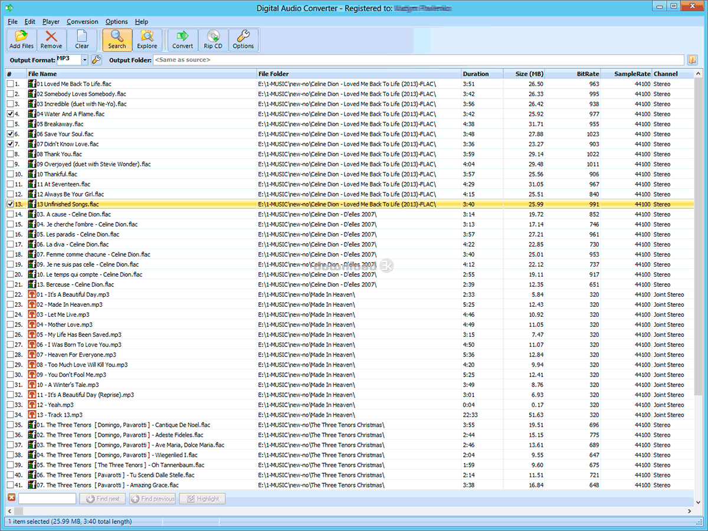Uncheck the box for row 6 Save Your Soul

click(x=10, y=134)
